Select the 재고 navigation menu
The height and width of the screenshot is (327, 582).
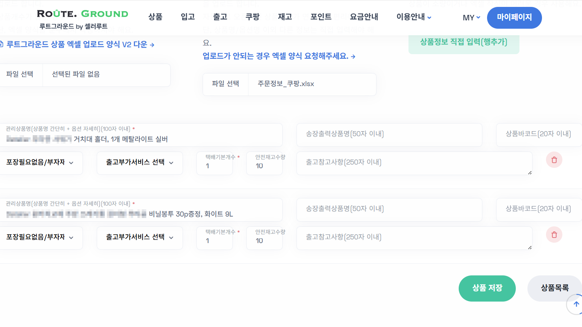tap(284, 17)
